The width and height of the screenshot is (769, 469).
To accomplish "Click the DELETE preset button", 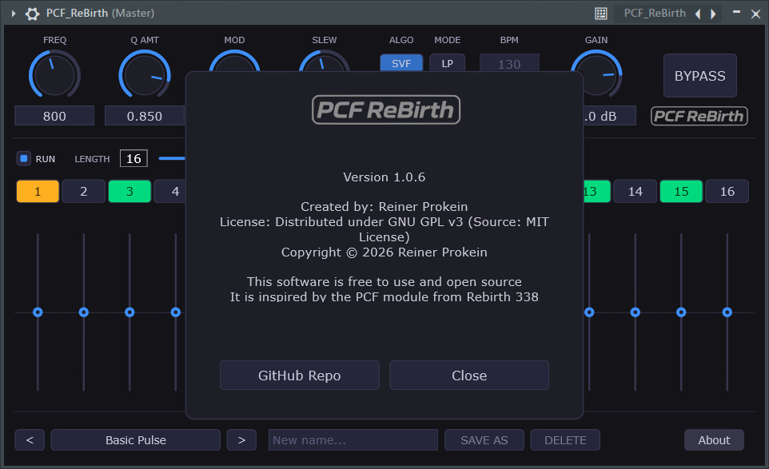I will pyautogui.click(x=565, y=440).
